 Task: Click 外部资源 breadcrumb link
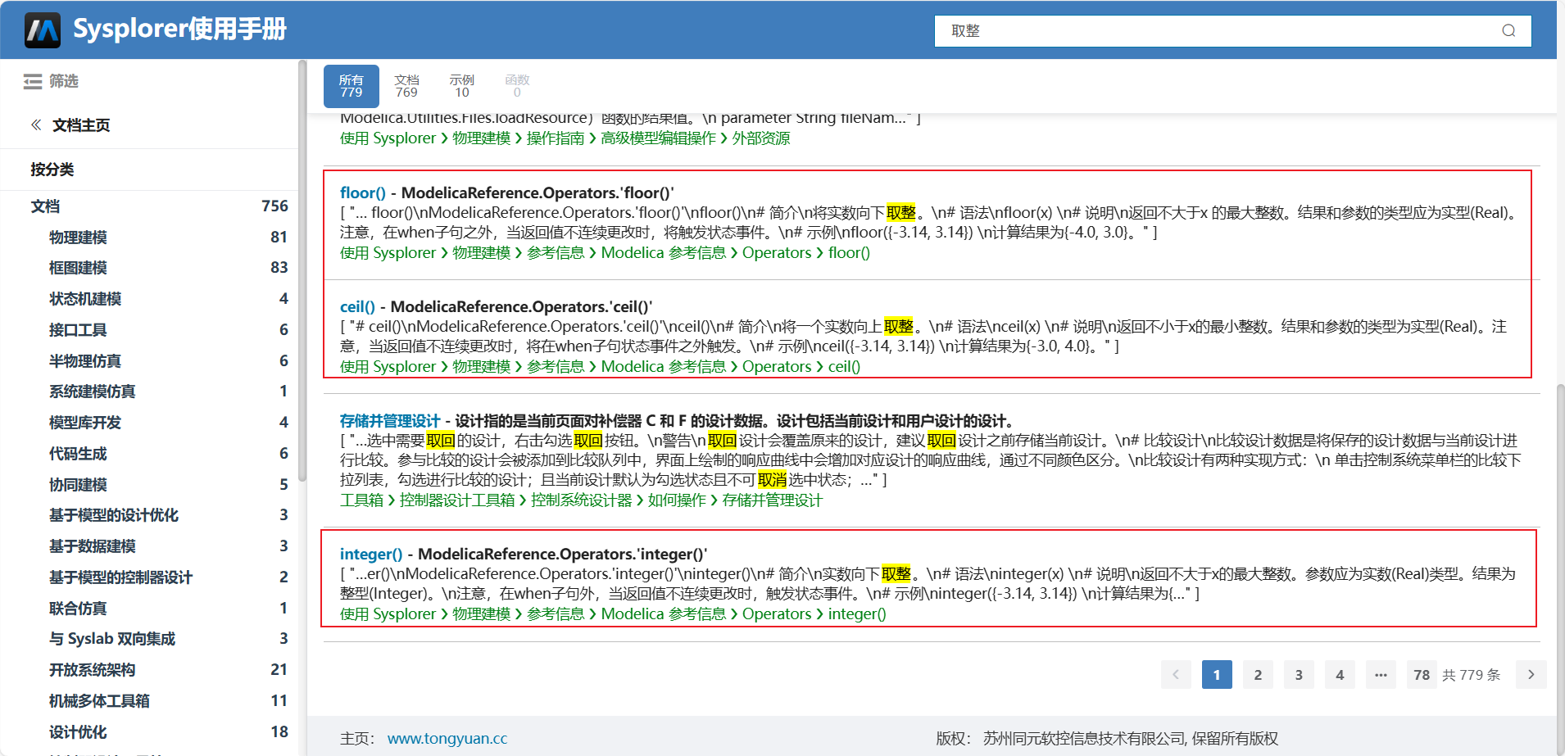point(761,138)
